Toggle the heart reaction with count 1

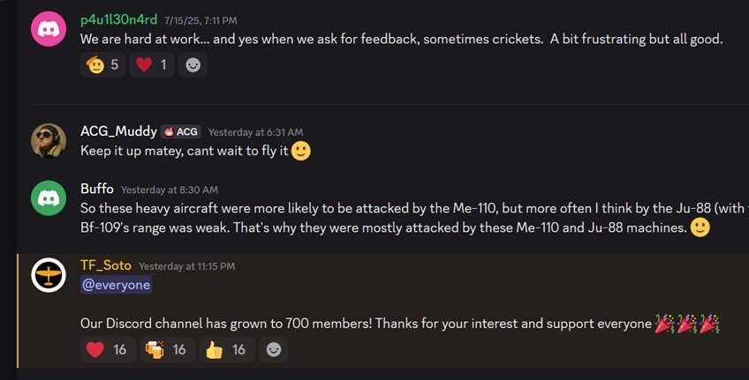152,64
